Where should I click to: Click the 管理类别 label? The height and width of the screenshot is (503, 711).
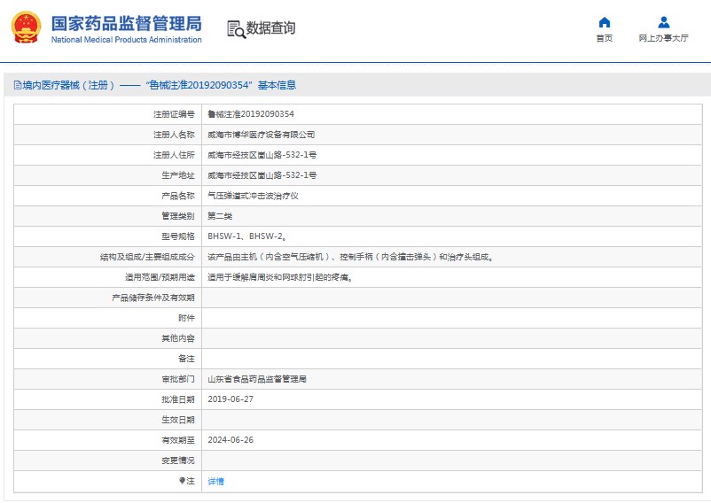(x=178, y=216)
